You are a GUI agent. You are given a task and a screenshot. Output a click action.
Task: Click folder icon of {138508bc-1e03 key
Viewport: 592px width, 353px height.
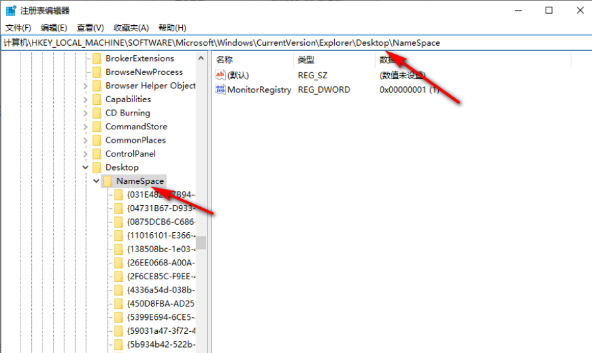[x=119, y=249]
